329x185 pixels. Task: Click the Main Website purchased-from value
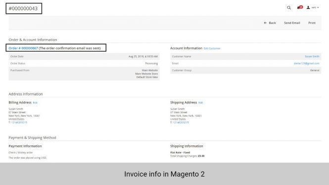point(149,70)
